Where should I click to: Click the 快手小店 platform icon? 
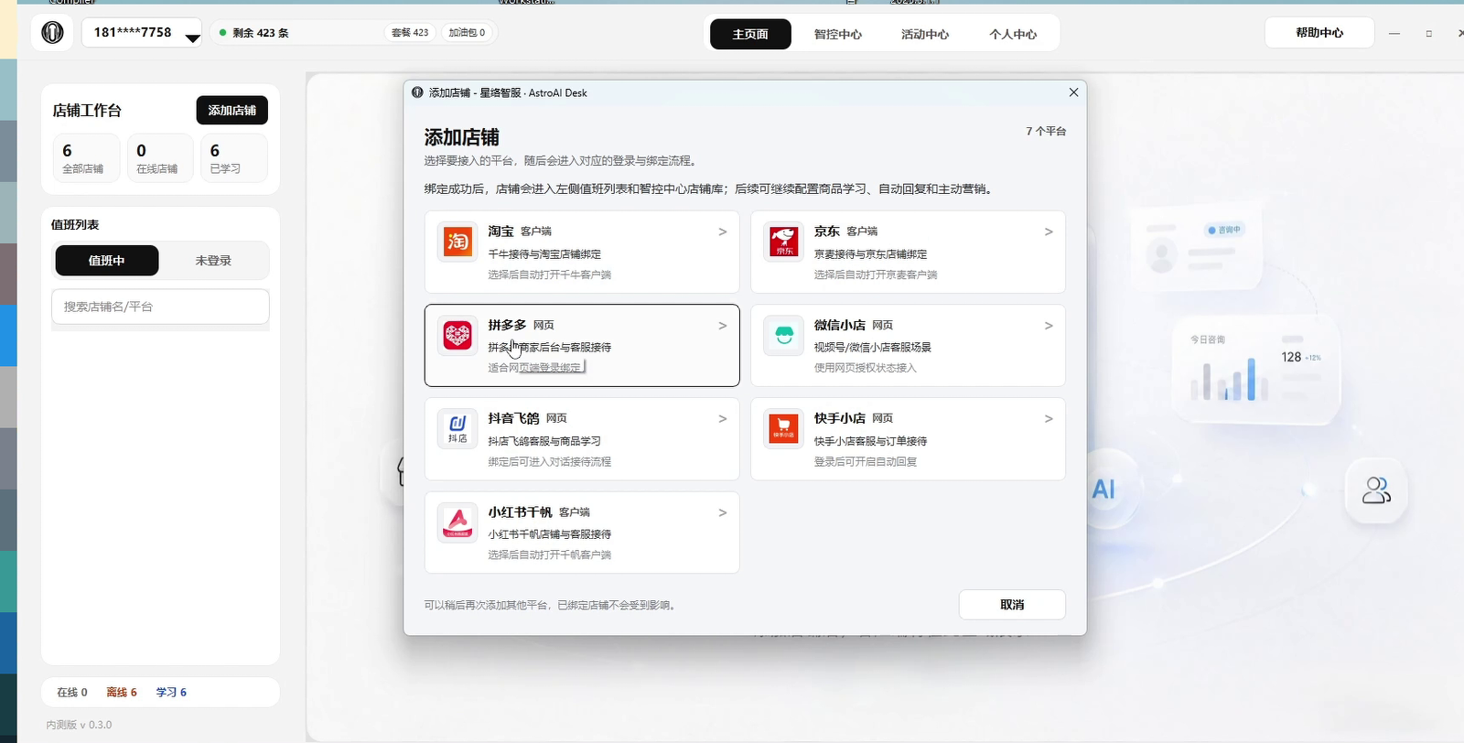click(x=783, y=428)
